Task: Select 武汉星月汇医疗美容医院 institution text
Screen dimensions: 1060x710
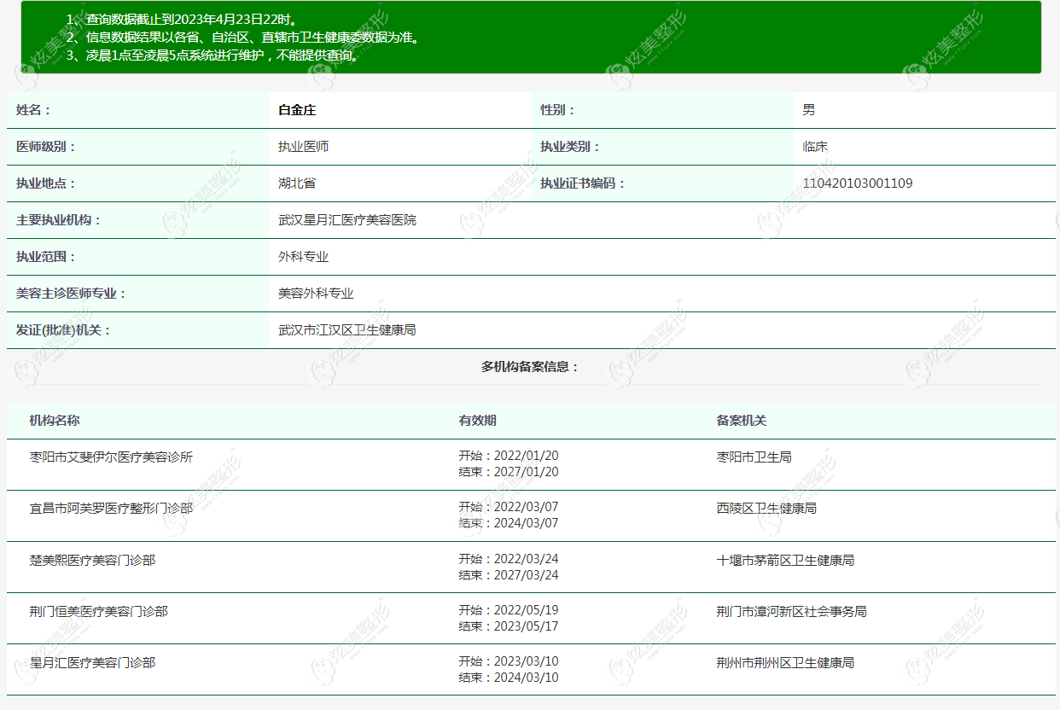Action: pos(347,220)
